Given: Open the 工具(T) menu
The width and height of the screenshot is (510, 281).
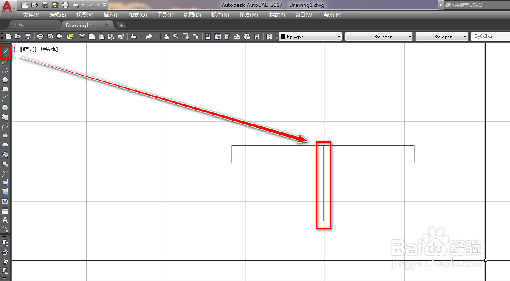Looking at the screenshot, I should coord(165,15).
